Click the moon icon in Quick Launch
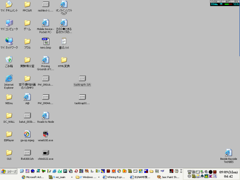 pyautogui.click(x=103, y=171)
